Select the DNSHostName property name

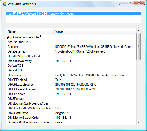[x=18, y=113]
